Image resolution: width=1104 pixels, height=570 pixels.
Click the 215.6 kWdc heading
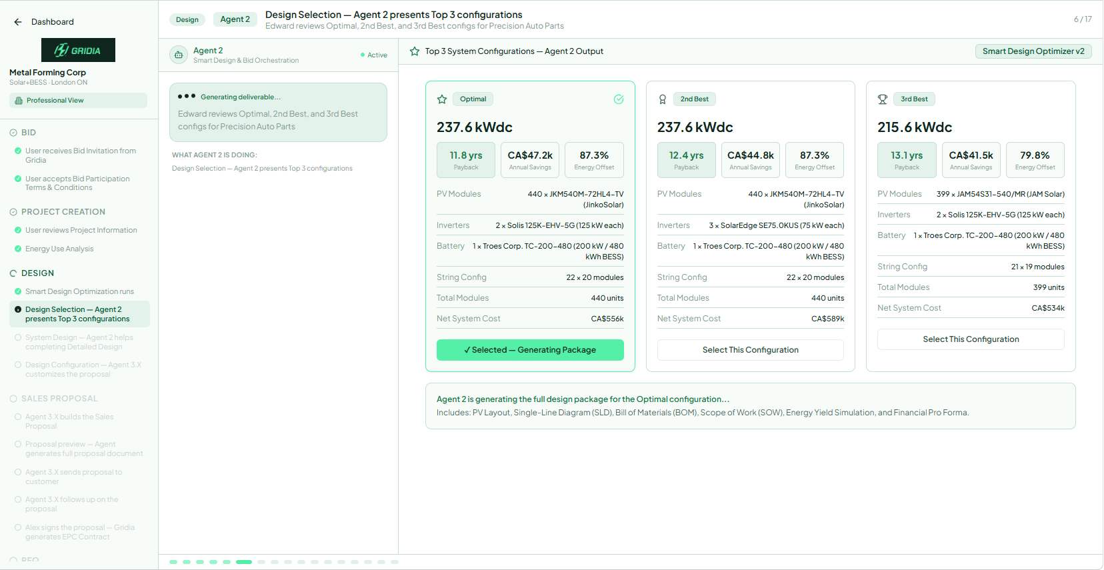click(x=915, y=127)
